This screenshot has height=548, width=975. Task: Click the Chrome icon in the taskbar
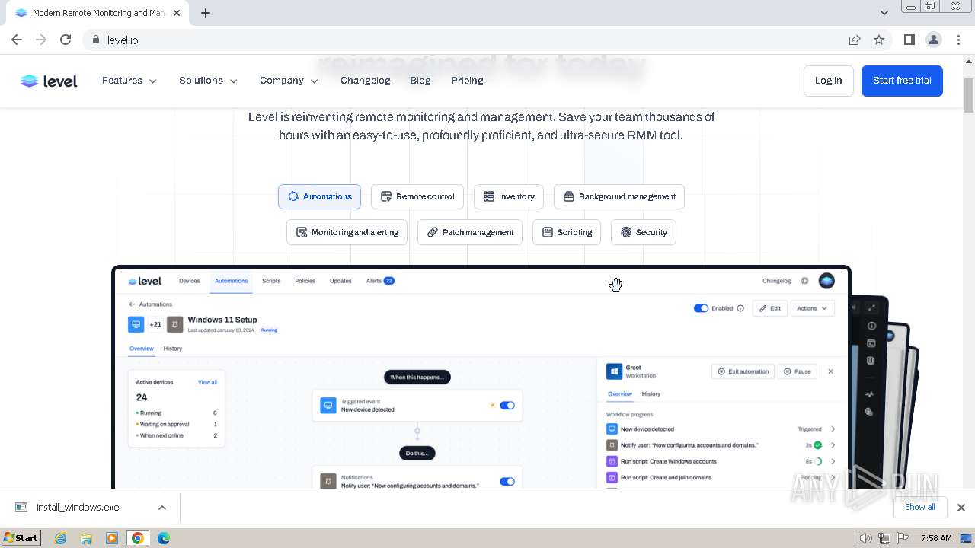pyautogui.click(x=137, y=538)
